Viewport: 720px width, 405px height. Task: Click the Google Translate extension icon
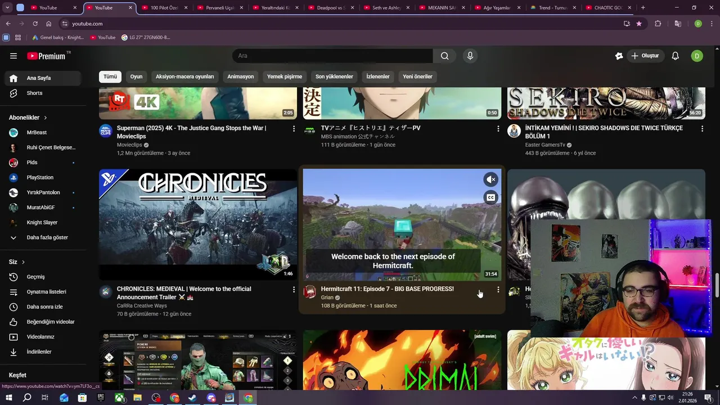tap(678, 24)
